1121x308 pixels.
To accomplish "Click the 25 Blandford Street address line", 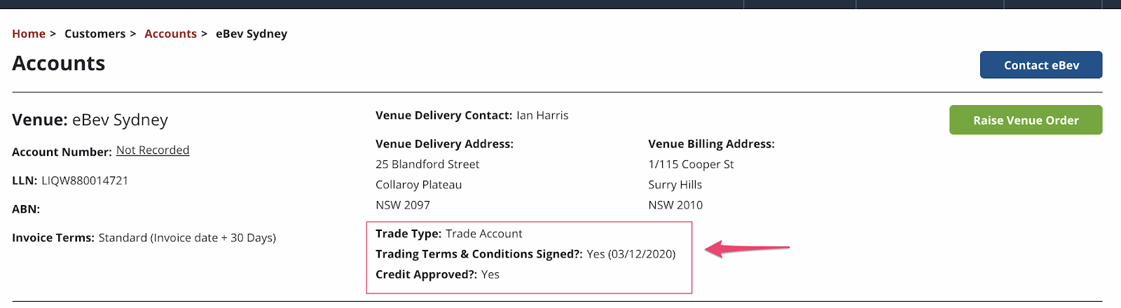I will pyautogui.click(x=427, y=164).
